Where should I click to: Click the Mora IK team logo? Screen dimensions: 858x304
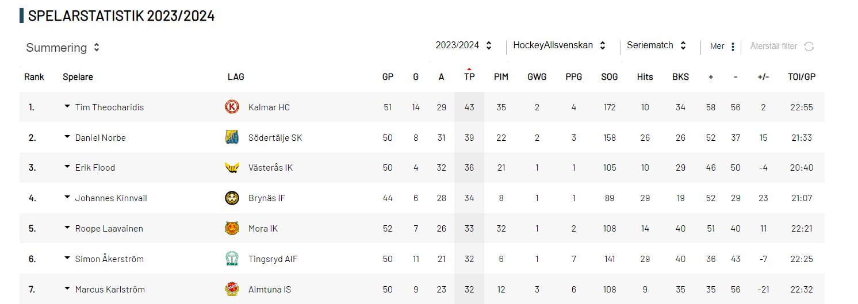232,228
